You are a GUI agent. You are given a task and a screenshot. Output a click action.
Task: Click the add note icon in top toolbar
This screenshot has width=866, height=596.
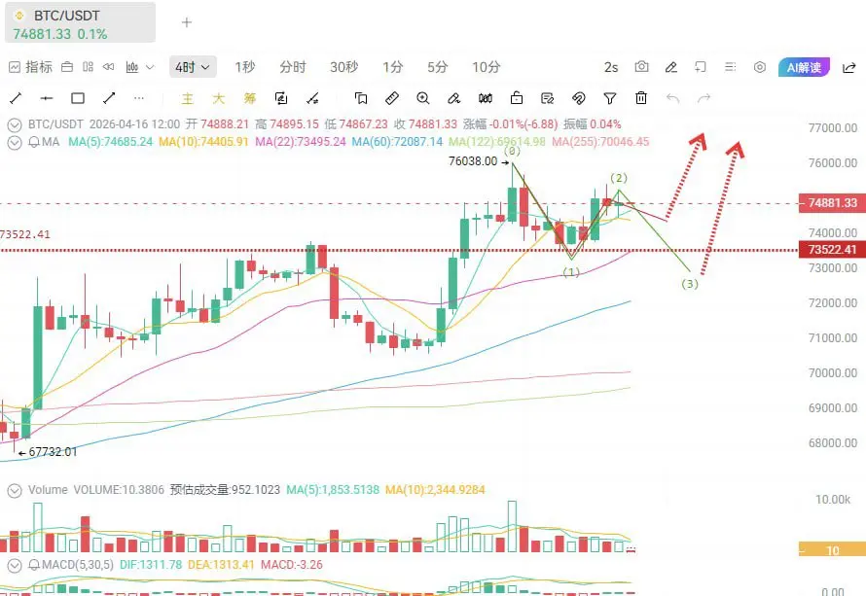(701, 67)
